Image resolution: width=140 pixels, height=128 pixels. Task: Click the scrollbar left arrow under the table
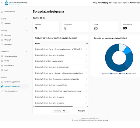pyautogui.click(x=33, y=107)
